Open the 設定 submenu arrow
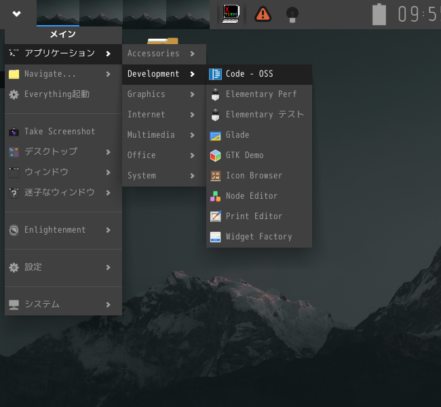Viewport: 441px width, 407px height. [x=109, y=267]
